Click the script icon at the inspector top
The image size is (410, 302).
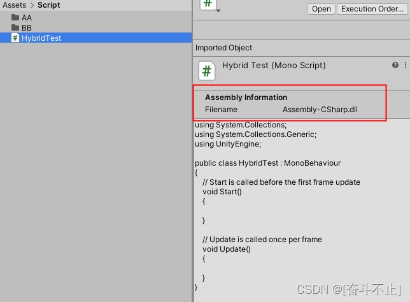pyautogui.click(x=208, y=4)
